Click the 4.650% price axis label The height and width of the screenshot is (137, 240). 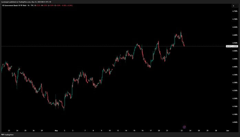(x=235, y=27)
